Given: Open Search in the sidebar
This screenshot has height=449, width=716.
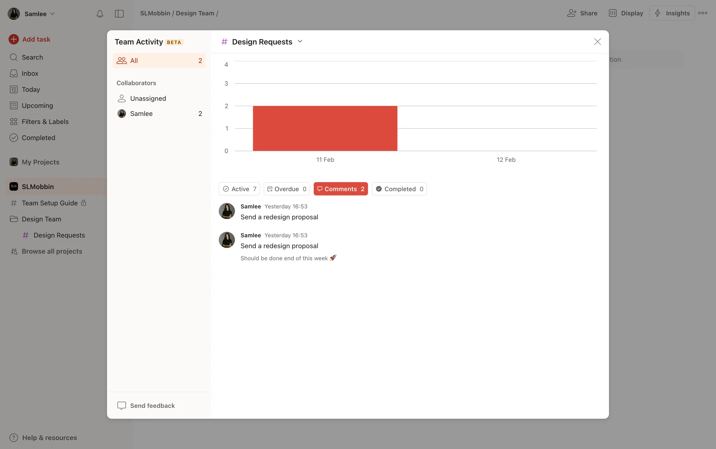Looking at the screenshot, I should pyautogui.click(x=32, y=57).
